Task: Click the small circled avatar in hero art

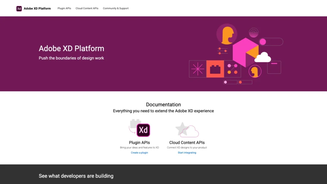Action: pos(255,71)
